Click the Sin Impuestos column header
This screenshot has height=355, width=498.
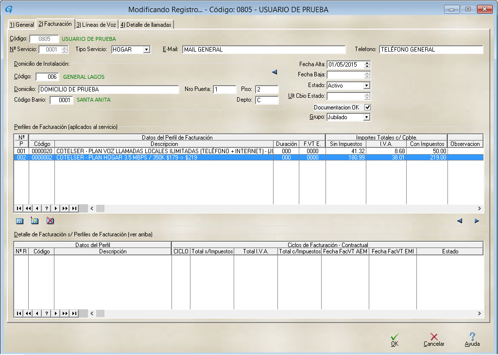click(346, 144)
